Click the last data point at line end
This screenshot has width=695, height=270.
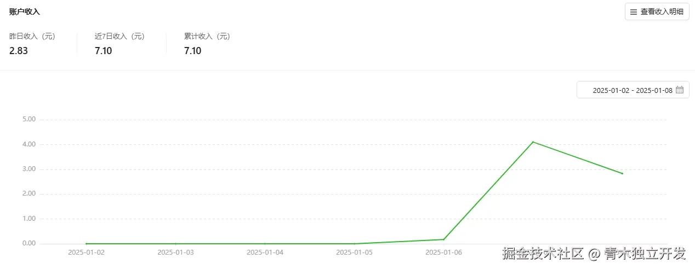pyautogui.click(x=622, y=173)
